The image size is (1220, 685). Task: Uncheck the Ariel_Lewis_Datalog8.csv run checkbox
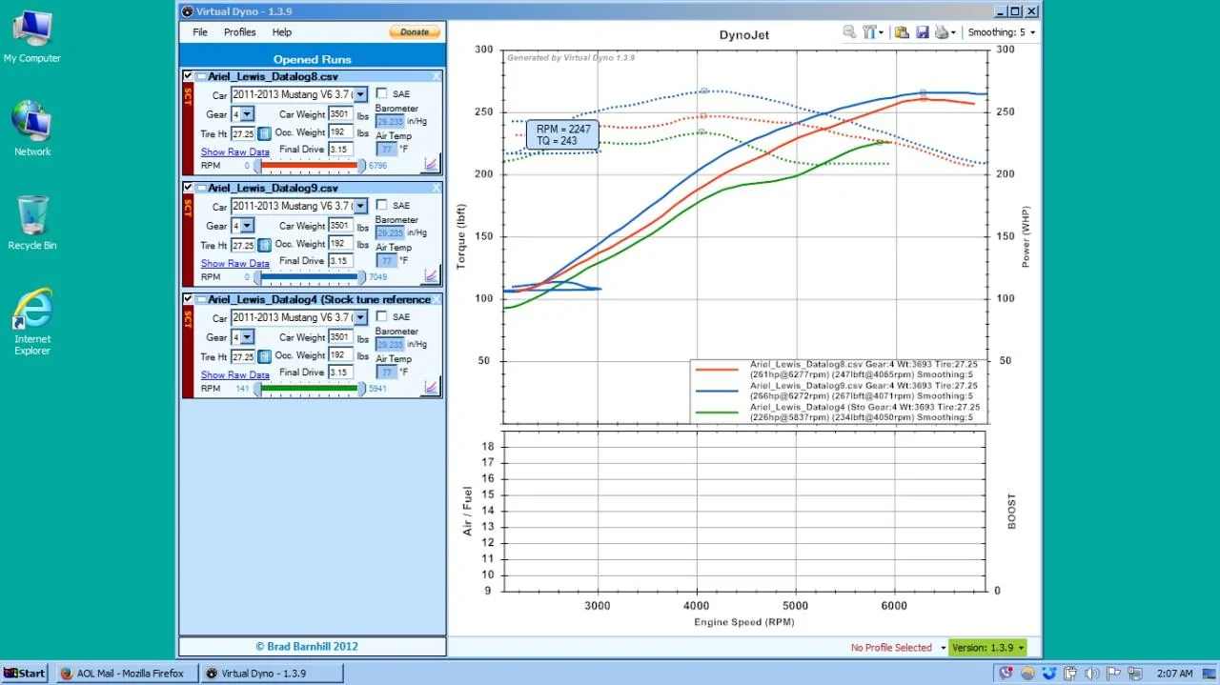[189, 76]
